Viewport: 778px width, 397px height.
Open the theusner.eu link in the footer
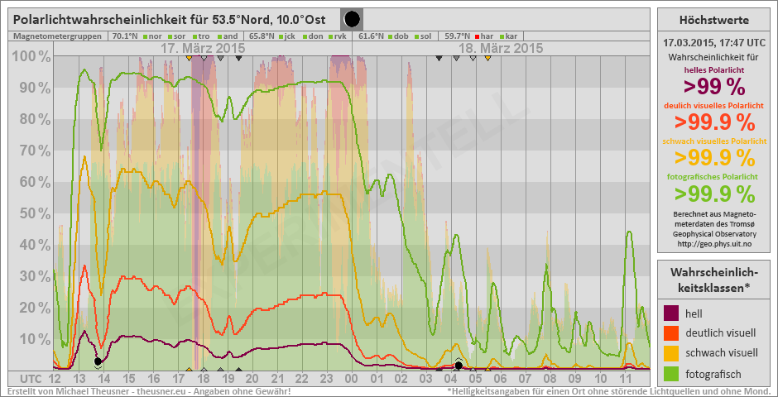[x=161, y=391]
